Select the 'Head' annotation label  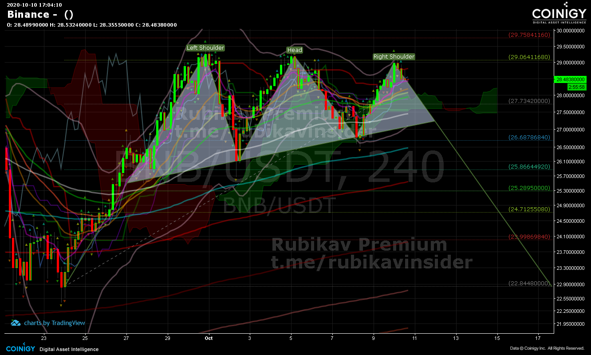click(x=294, y=50)
